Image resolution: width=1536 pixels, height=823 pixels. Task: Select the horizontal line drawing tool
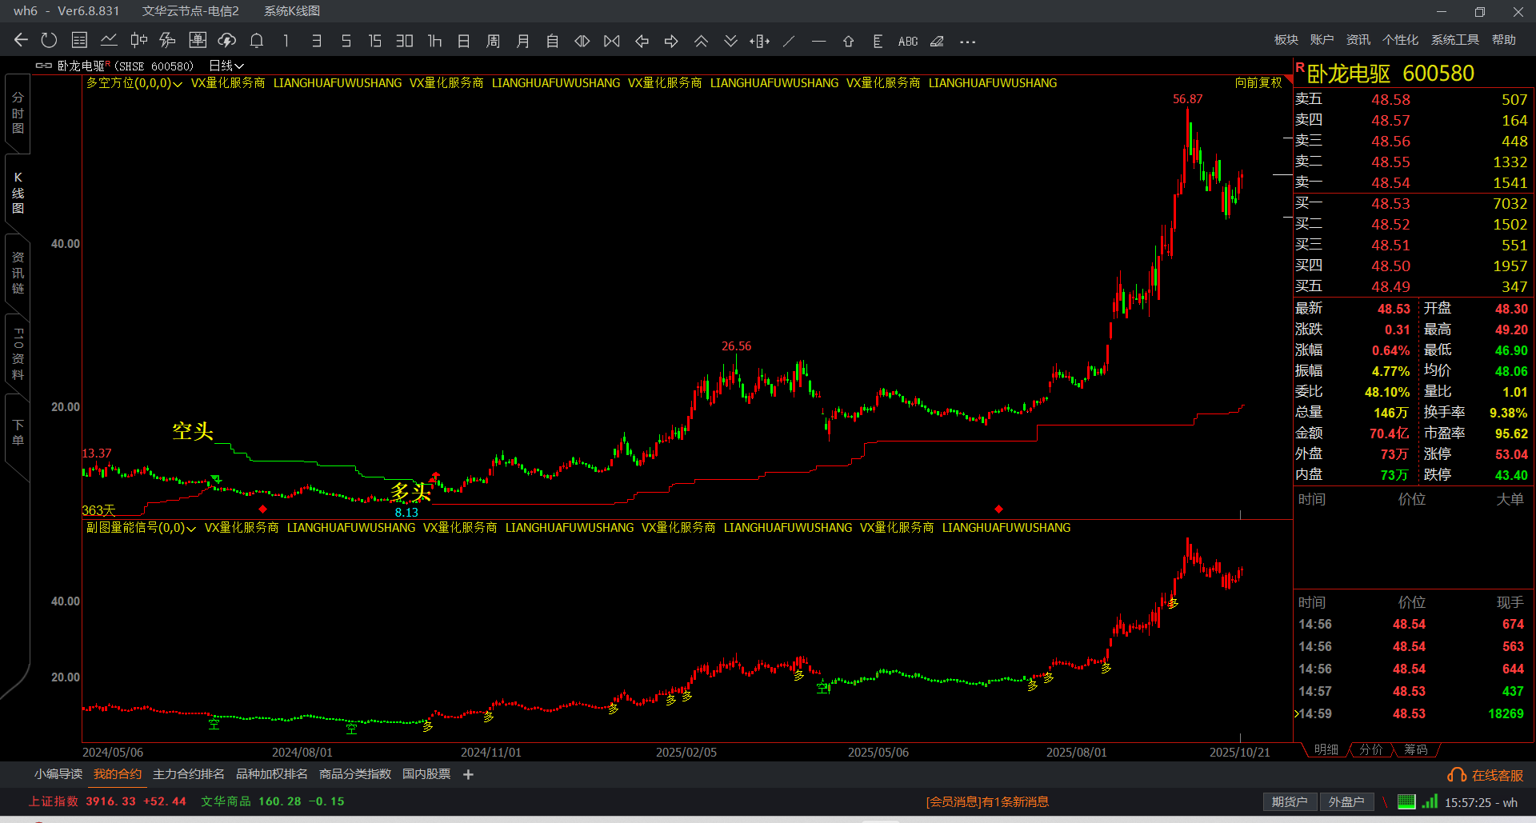pos(818,41)
